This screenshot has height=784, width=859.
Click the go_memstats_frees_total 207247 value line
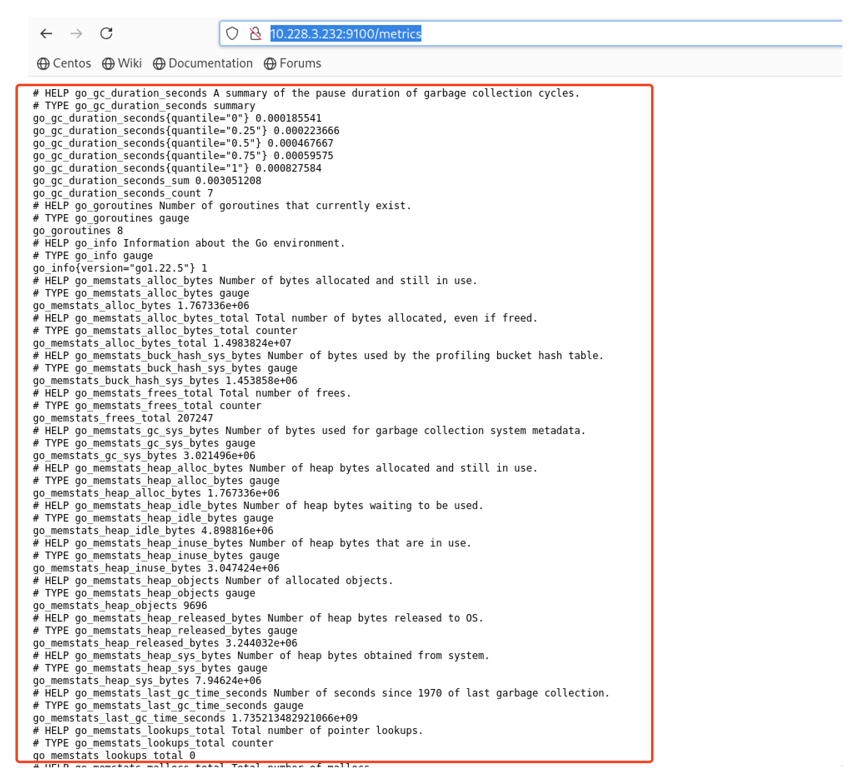coord(123,418)
